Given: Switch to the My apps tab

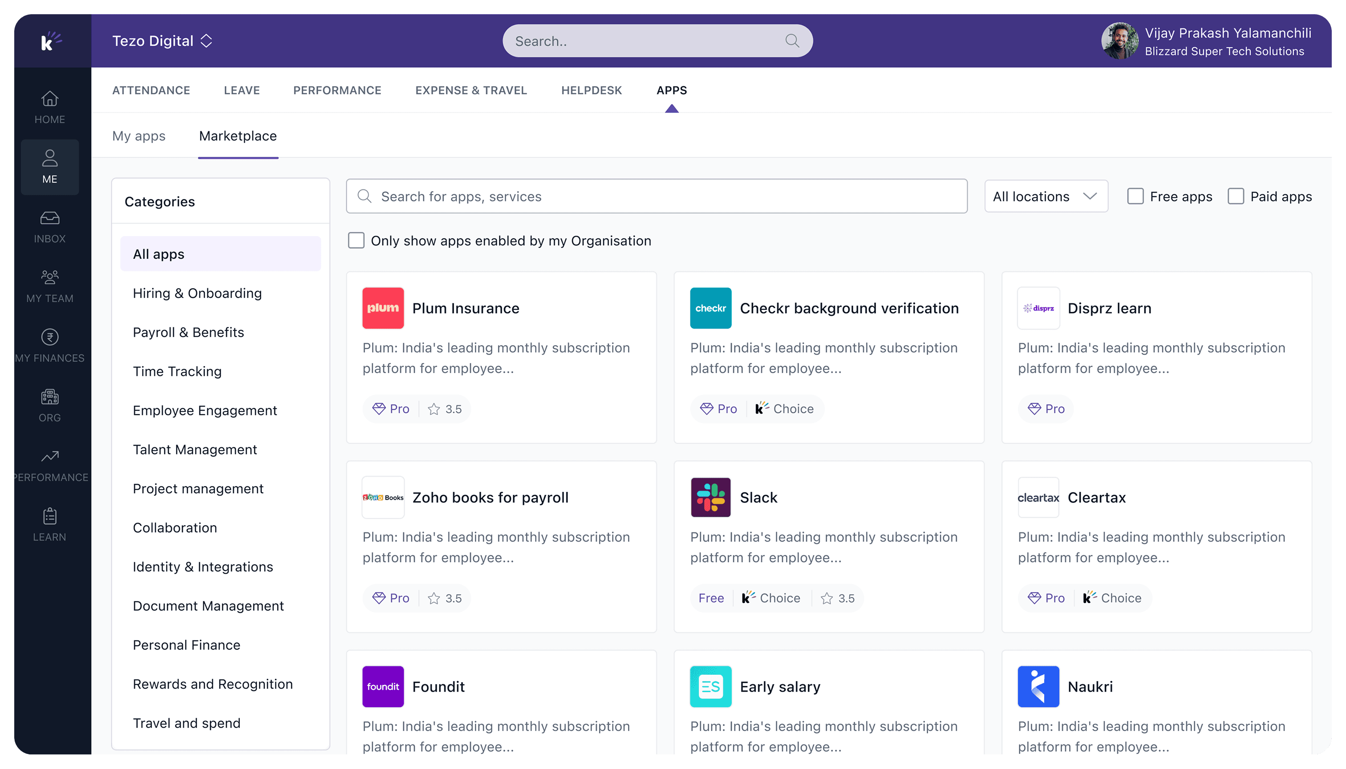Looking at the screenshot, I should point(138,136).
